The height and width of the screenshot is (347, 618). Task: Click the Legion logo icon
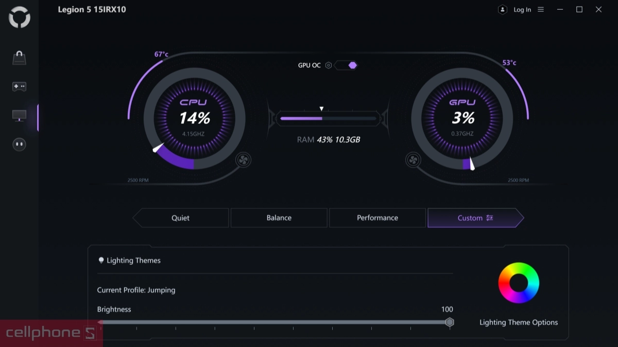click(20, 17)
